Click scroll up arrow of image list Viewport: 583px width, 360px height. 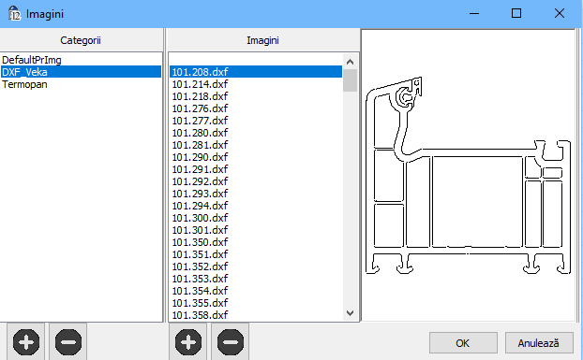(x=350, y=62)
